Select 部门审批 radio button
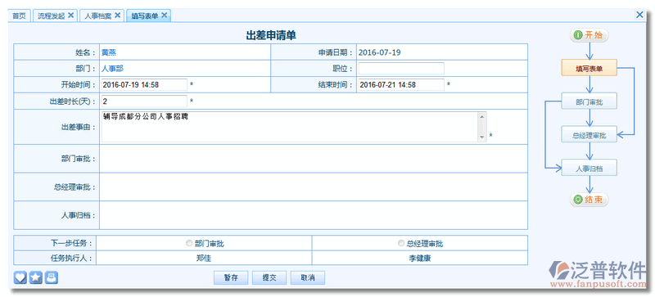This screenshot has width=655, height=297. click(189, 243)
